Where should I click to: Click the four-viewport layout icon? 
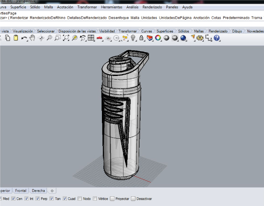(x=91, y=38)
